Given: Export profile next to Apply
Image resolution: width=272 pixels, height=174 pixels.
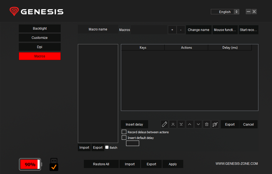Looking at the screenshot, I should click(151, 164).
